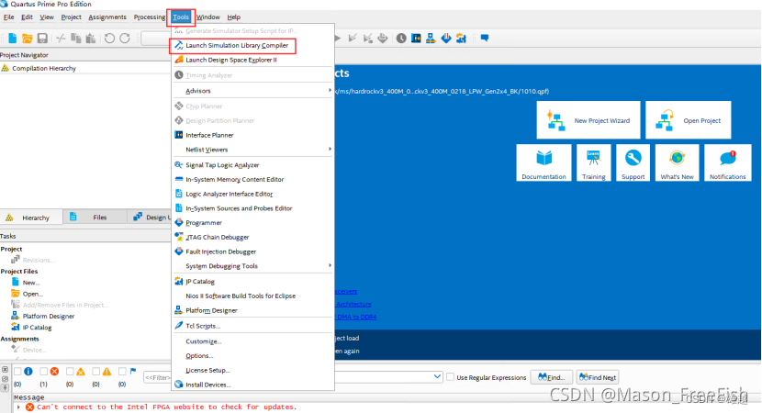Screen dimensions: 762x413
Task: Click the IP Catalog toolbar icon
Action: (x=461, y=38)
